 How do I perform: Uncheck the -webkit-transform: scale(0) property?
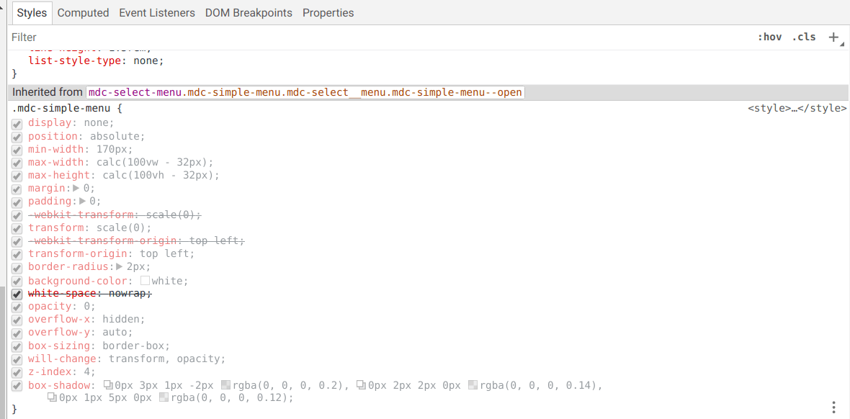click(x=17, y=215)
